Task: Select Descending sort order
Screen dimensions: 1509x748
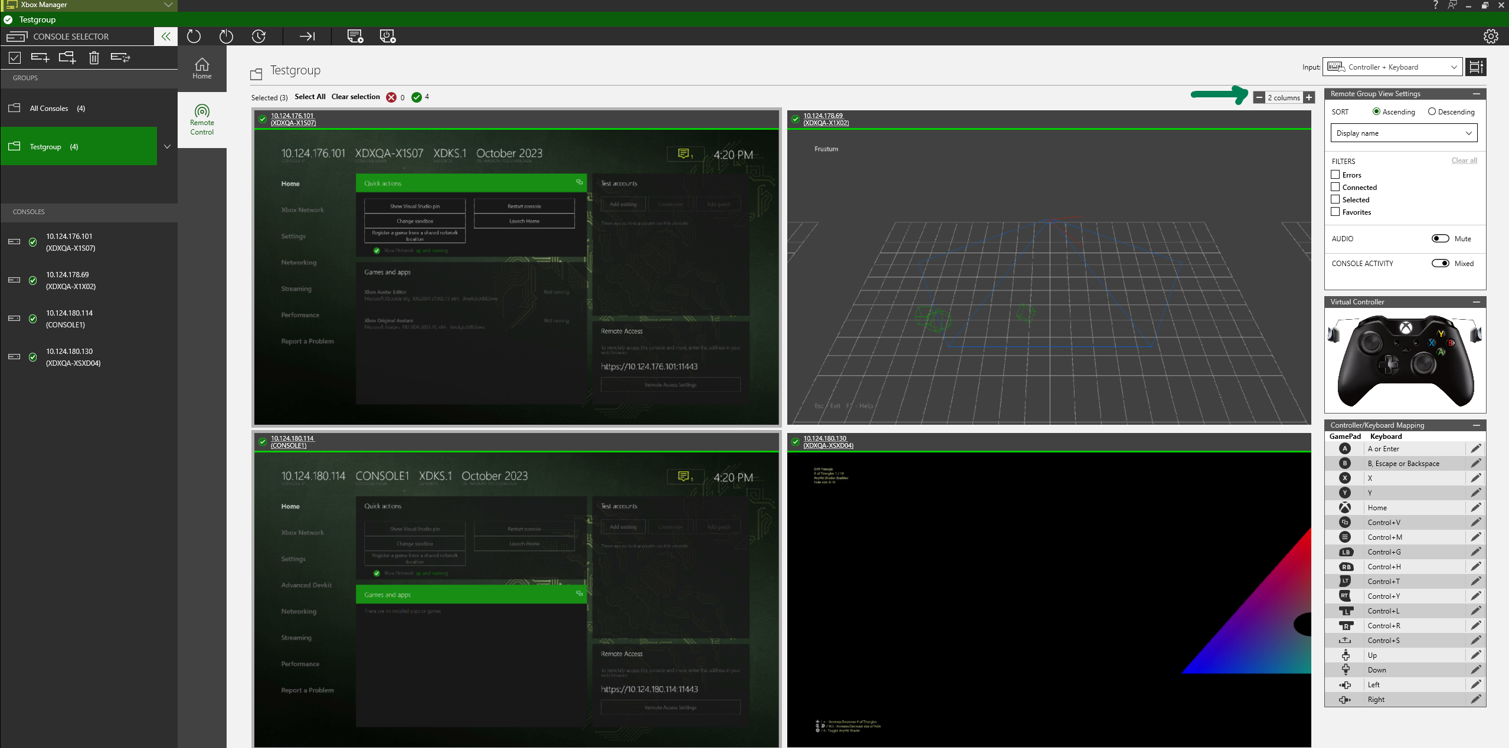Action: pos(1432,111)
